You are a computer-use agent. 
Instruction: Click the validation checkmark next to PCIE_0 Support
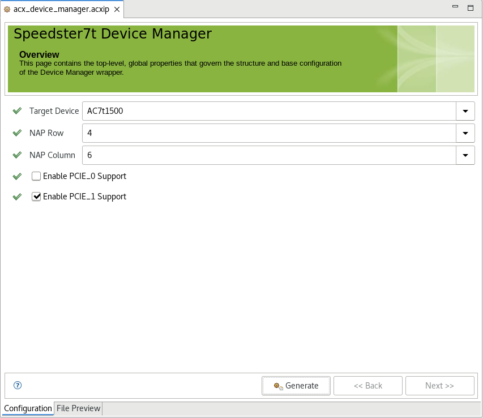point(17,176)
